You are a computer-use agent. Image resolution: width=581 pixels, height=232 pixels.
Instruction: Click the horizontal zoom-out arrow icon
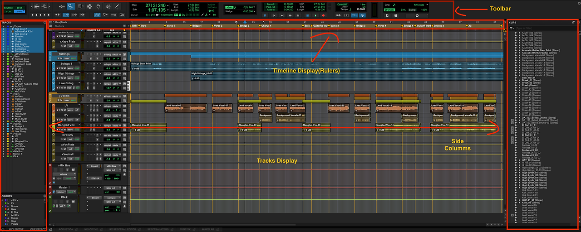[x=32, y=7]
